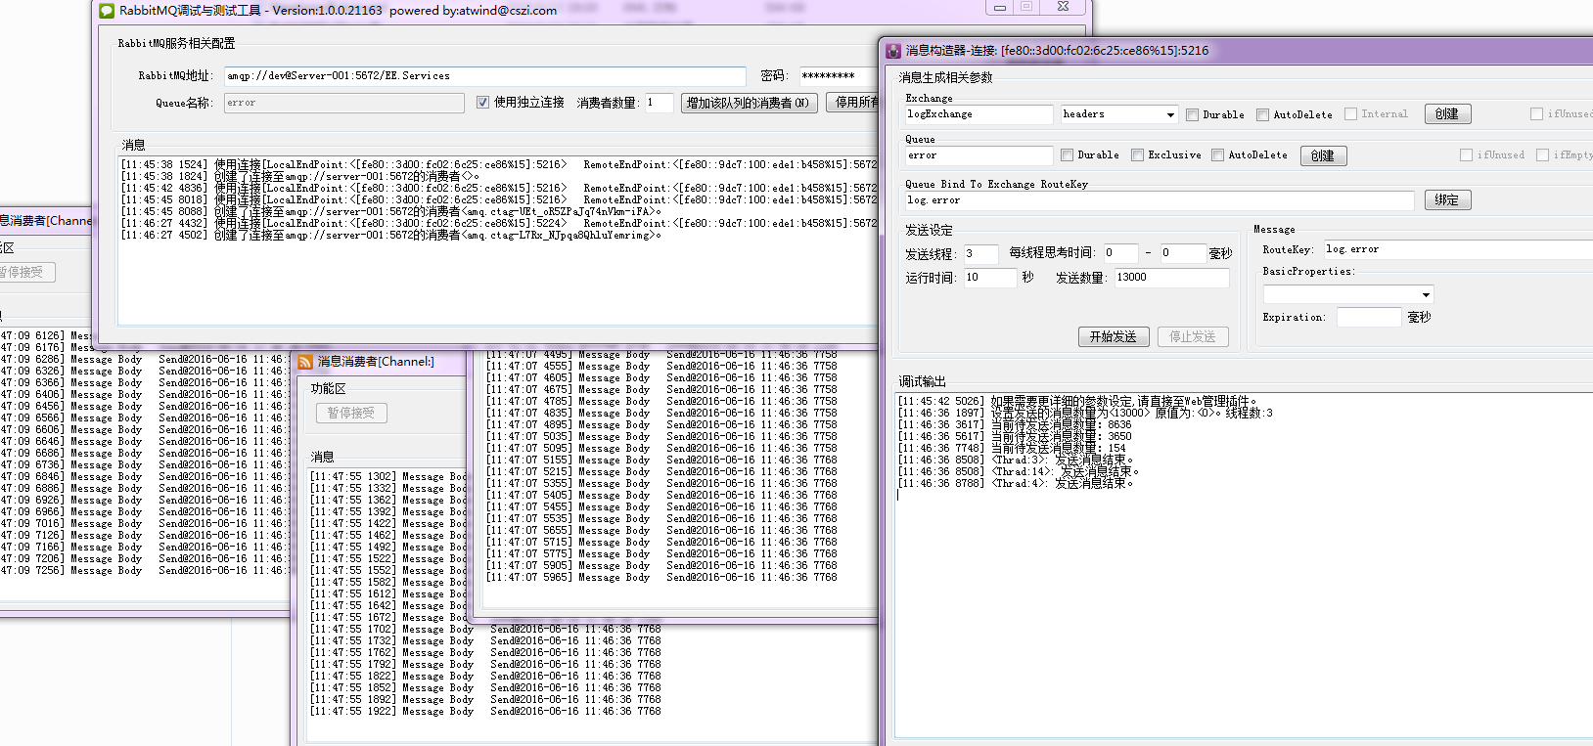The width and height of the screenshot is (1593, 746).
Task: Click the message builder window title icon
Action: 892,51
